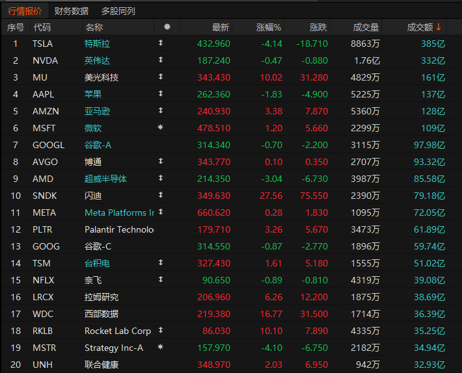
Task: Select stock name 博通
Action: [93, 162]
